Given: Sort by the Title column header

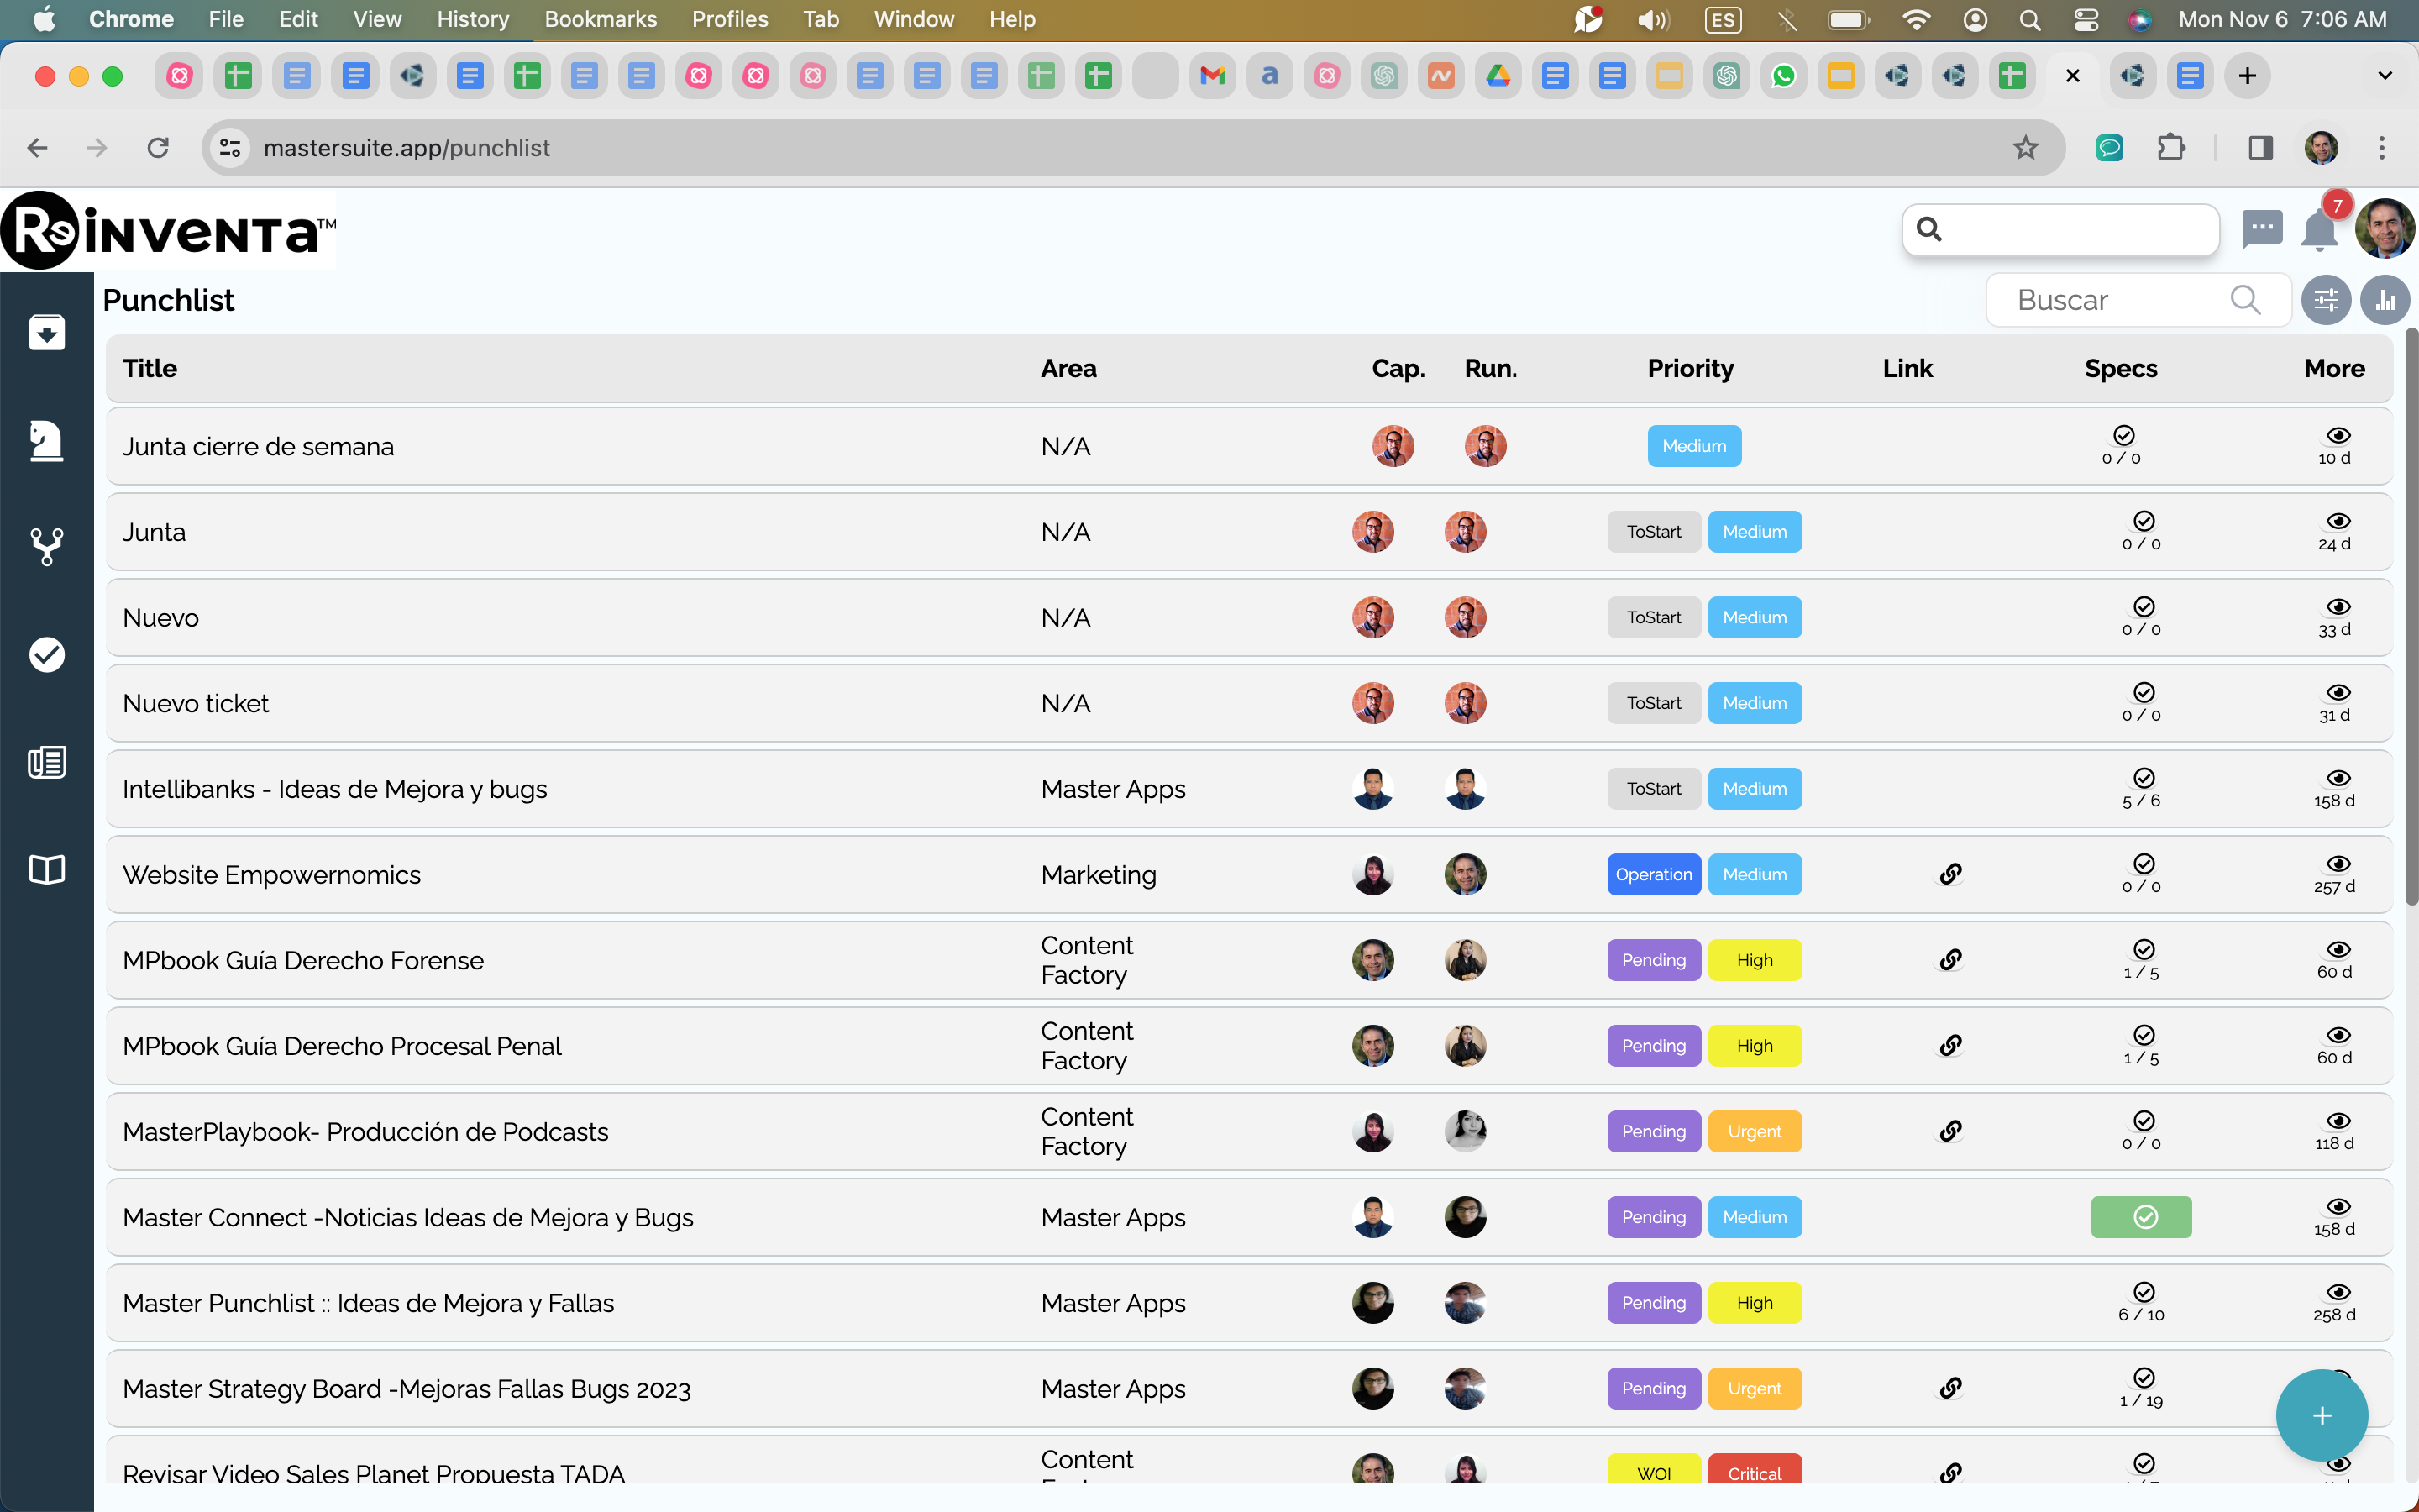Looking at the screenshot, I should pos(150,368).
